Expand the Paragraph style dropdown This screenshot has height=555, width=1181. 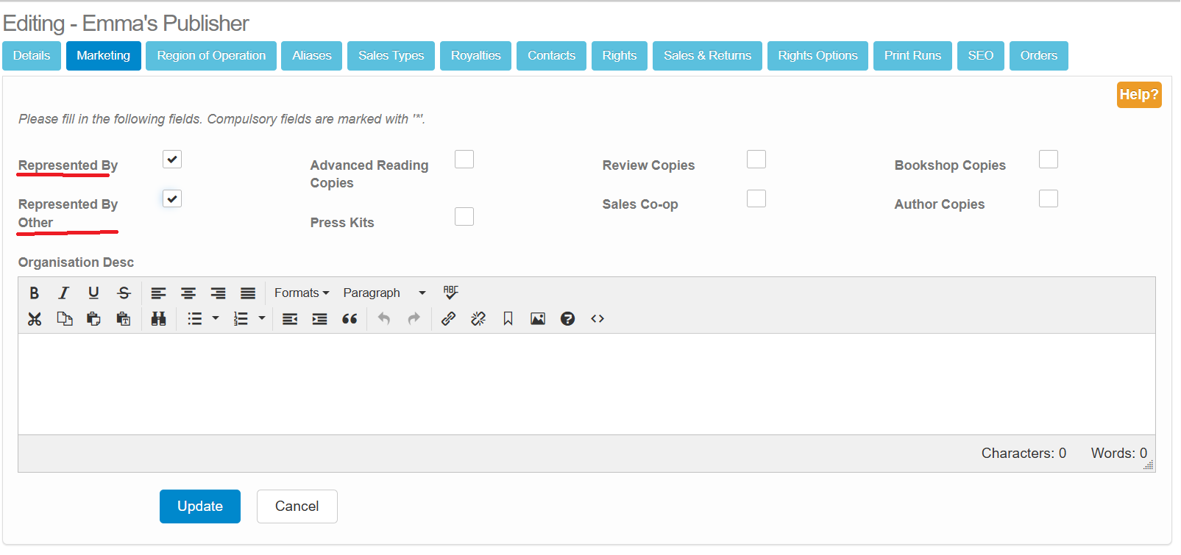click(x=384, y=293)
